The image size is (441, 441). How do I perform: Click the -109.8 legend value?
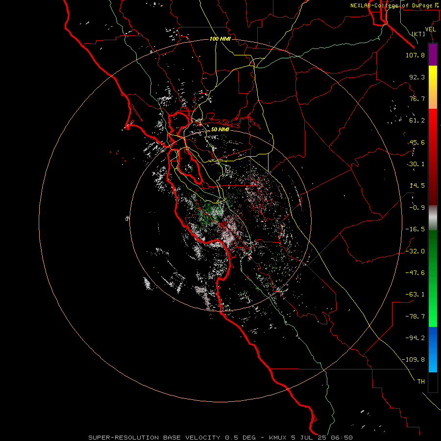coord(414,360)
